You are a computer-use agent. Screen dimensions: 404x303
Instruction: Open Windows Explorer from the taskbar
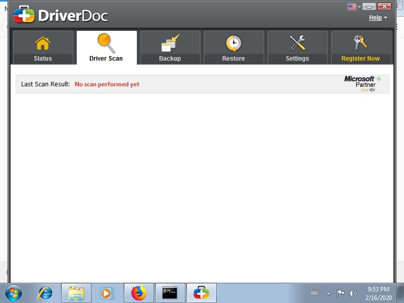[76, 293]
